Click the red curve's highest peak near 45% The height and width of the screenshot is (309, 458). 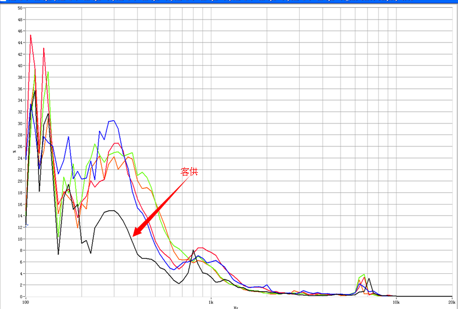click(x=31, y=35)
